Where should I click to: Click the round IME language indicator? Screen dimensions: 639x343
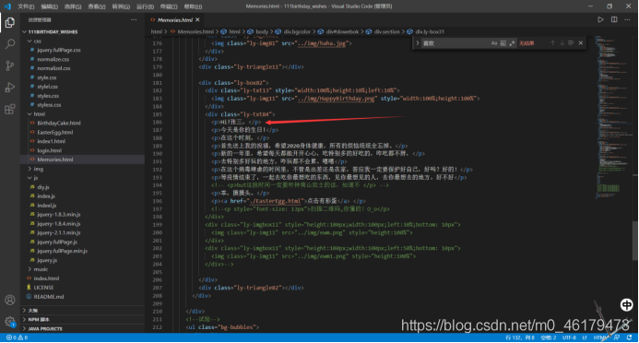(626, 304)
